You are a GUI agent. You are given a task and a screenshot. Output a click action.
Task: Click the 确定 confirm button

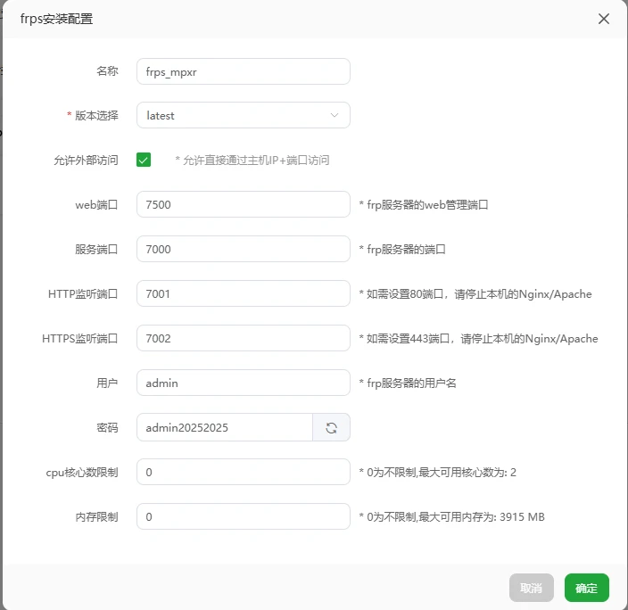coord(586,588)
